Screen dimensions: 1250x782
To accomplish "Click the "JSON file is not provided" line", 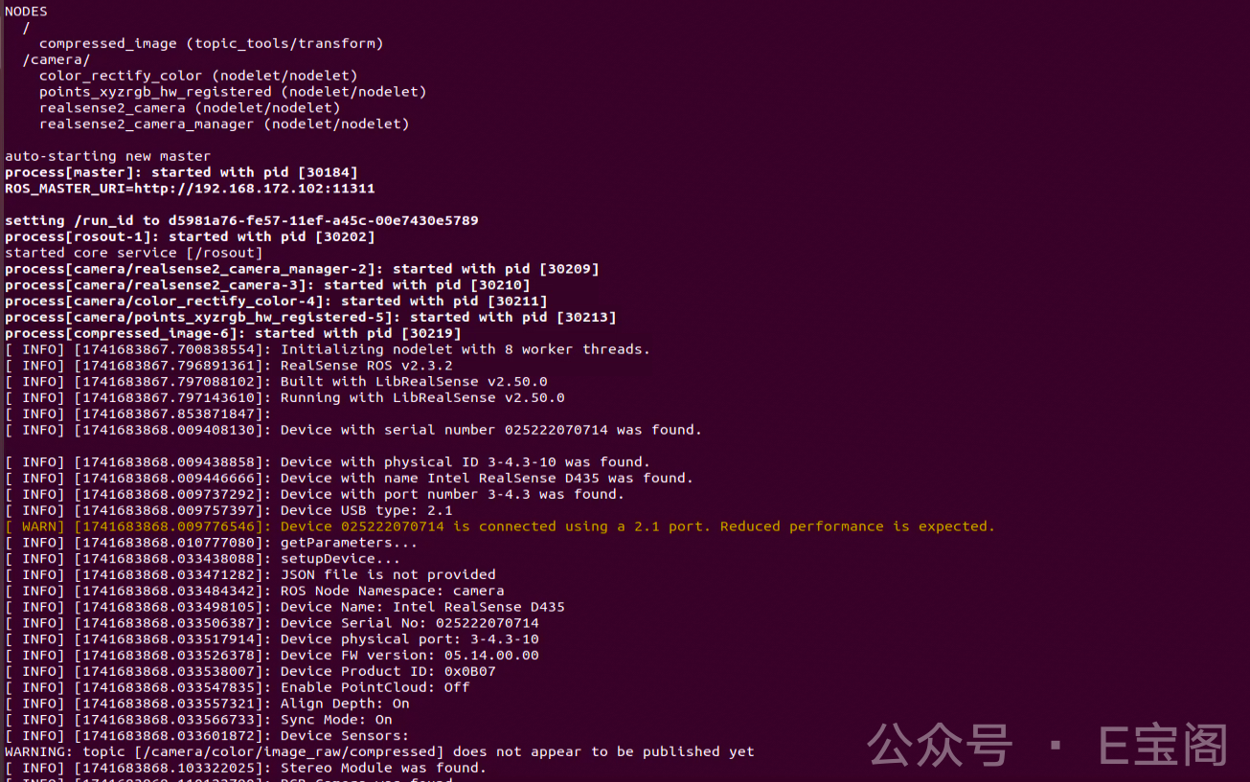I will point(388,574).
